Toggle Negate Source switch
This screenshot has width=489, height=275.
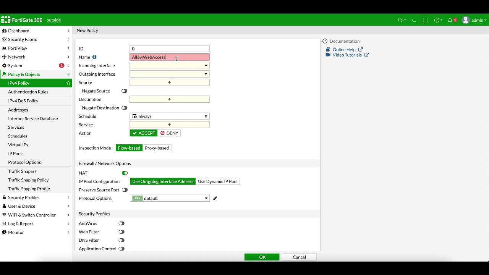pyautogui.click(x=124, y=91)
